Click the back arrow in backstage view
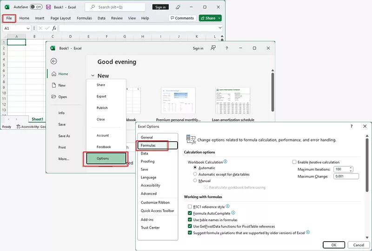Image resolution: width=372 pixels, height=251 pixels. [54, 61]
